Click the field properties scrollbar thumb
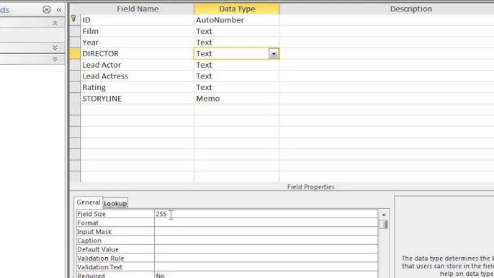This screenshot has width=494, height=278. (383, 225)
